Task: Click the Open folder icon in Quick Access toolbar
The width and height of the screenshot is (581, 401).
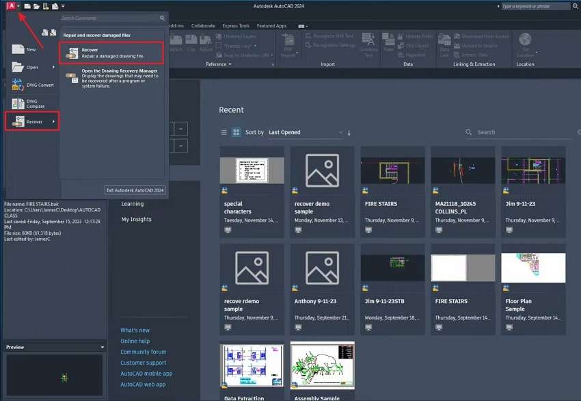Action: [x=36, y=6]
